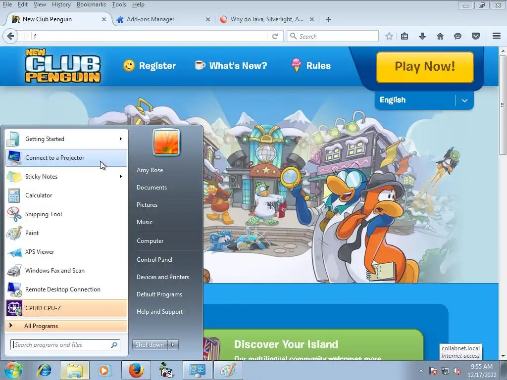Switch to Firefox on the taskbar
Image resolution: width=507 pixels, height=380 pixels.
(136, 370)
